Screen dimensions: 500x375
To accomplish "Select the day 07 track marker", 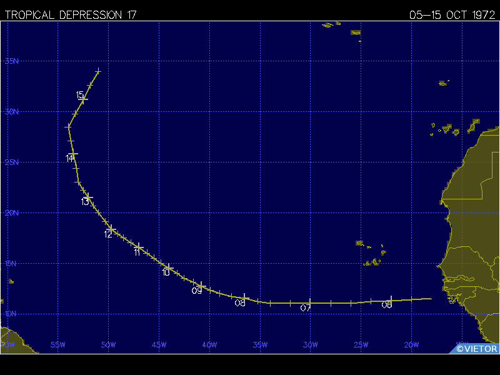I will 310,303.
